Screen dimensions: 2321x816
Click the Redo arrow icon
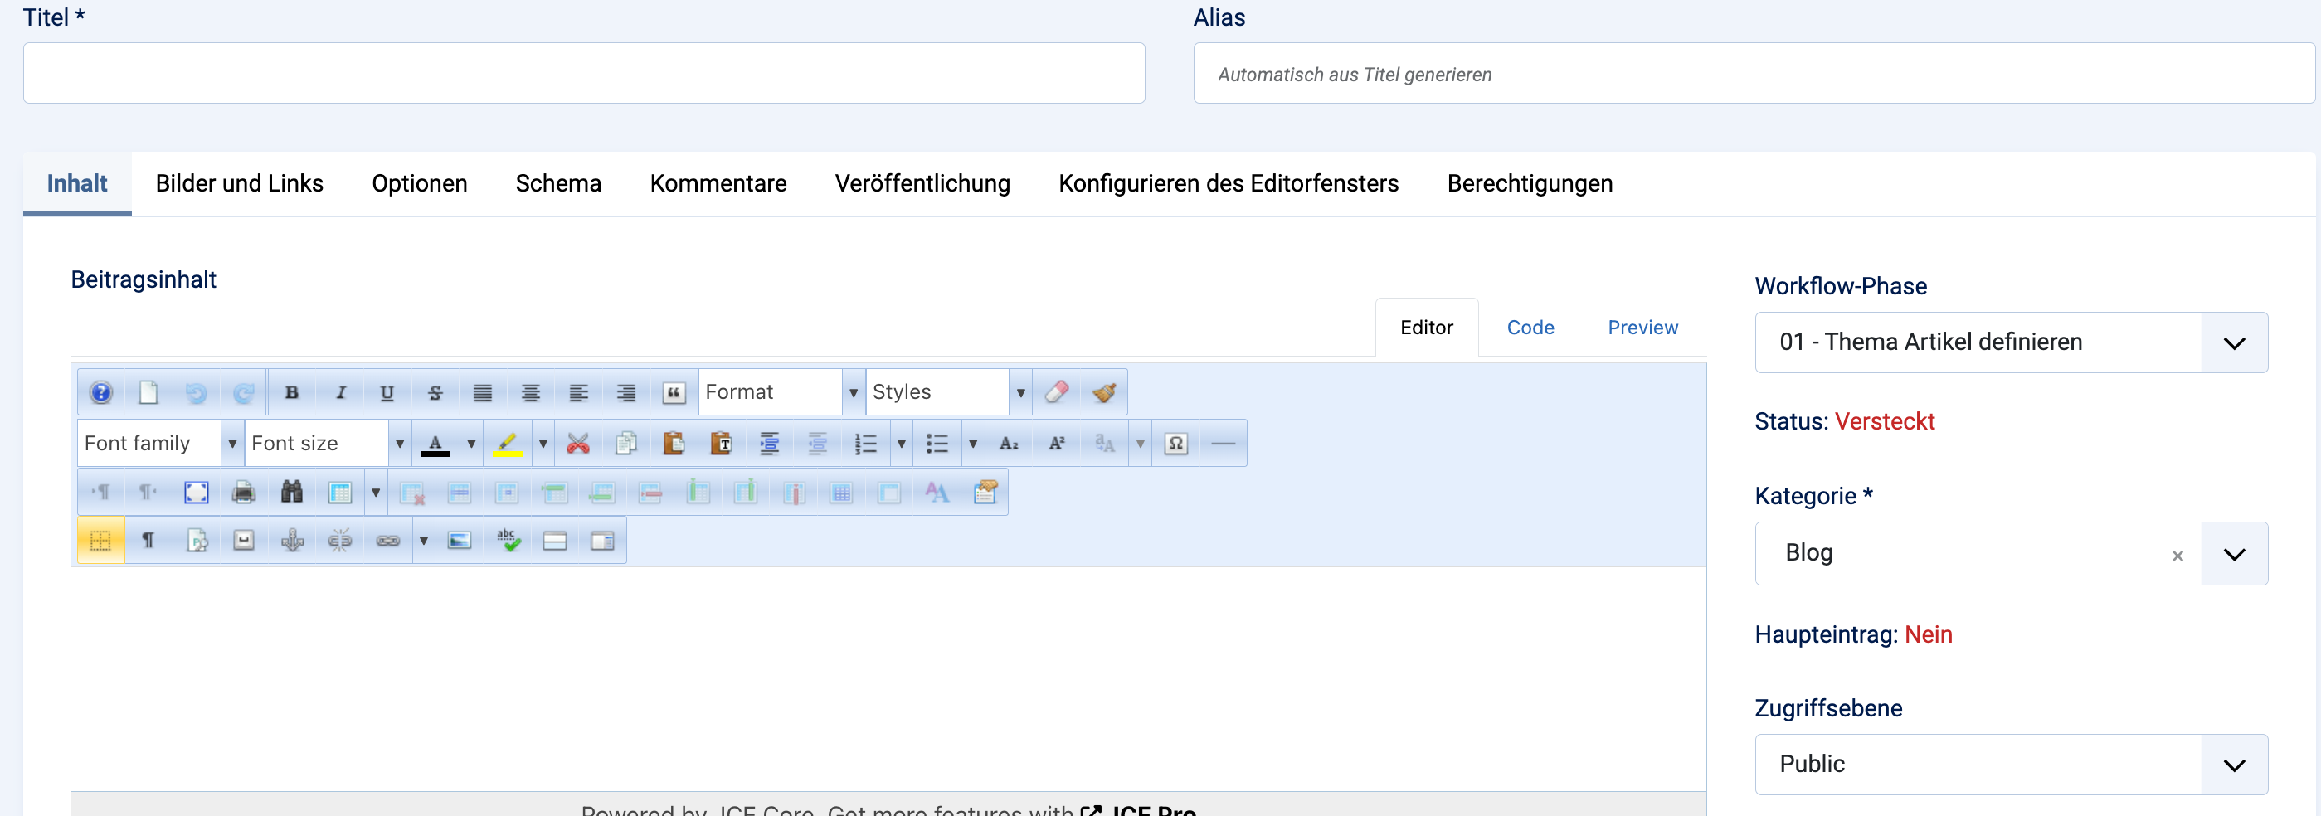click(x=243, y=391)
